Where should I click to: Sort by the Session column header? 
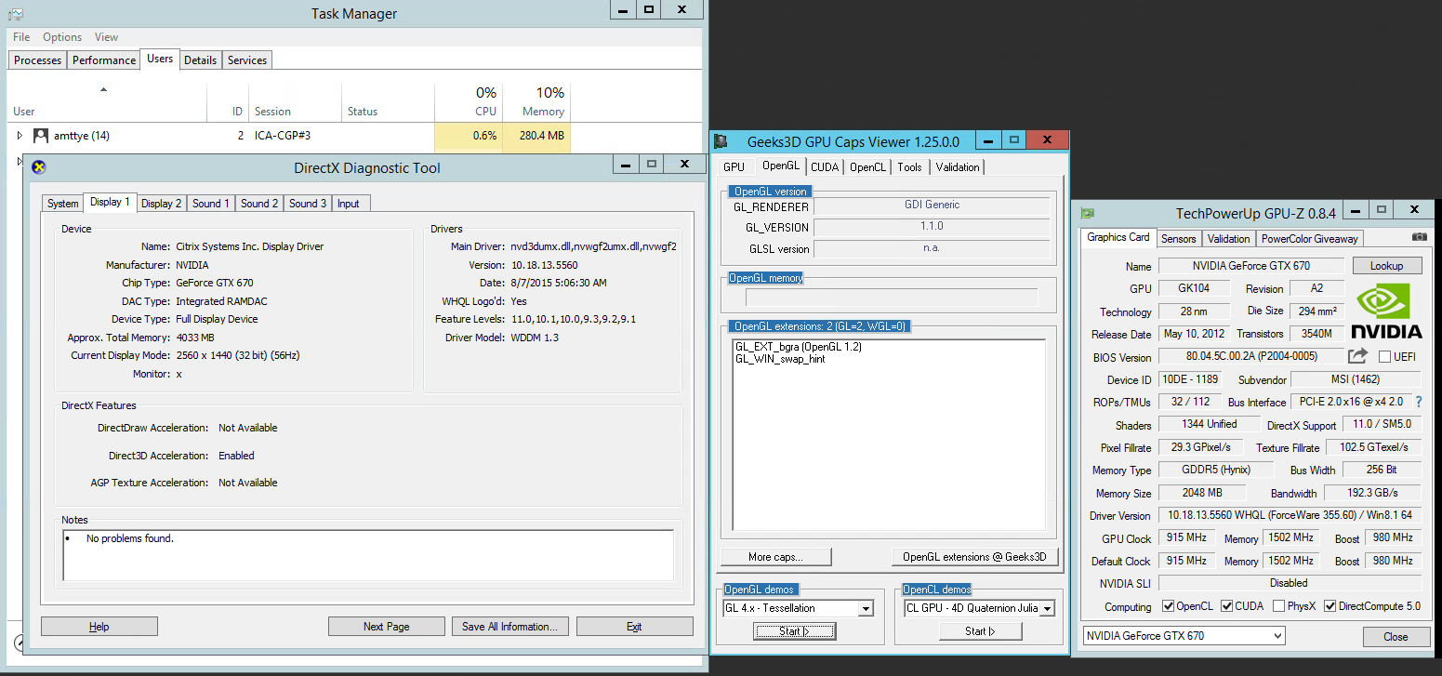pos(295,102)
